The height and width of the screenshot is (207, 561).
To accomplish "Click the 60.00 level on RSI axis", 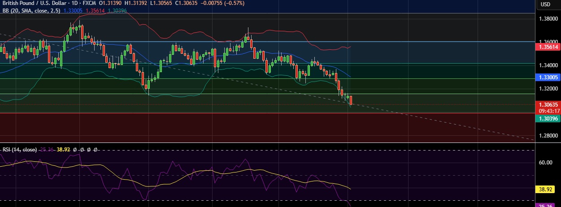I will tap(545, 163).
